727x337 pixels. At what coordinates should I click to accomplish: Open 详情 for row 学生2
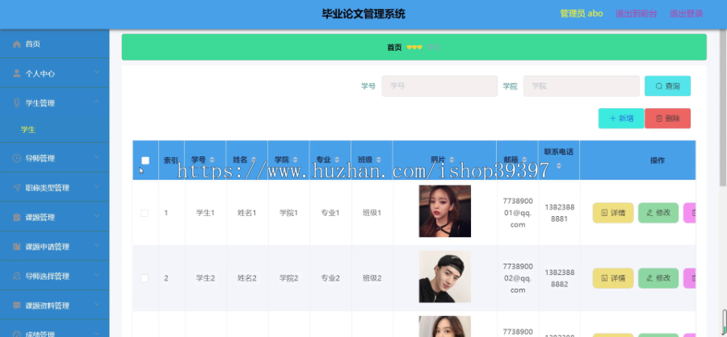pyautogui.click(x=613, y=278)
